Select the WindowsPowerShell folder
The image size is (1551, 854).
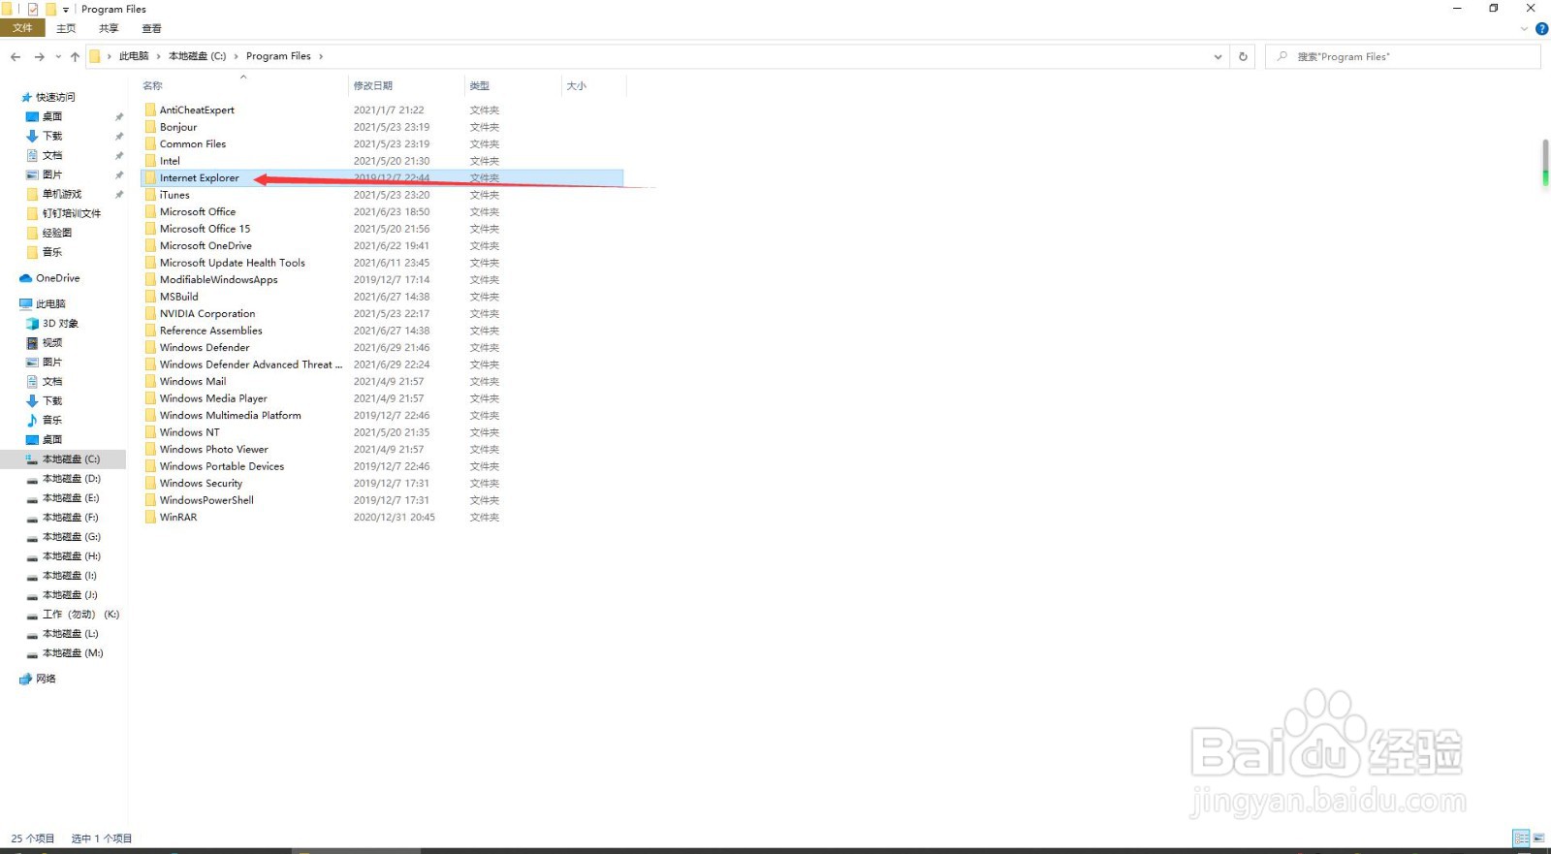206,500
